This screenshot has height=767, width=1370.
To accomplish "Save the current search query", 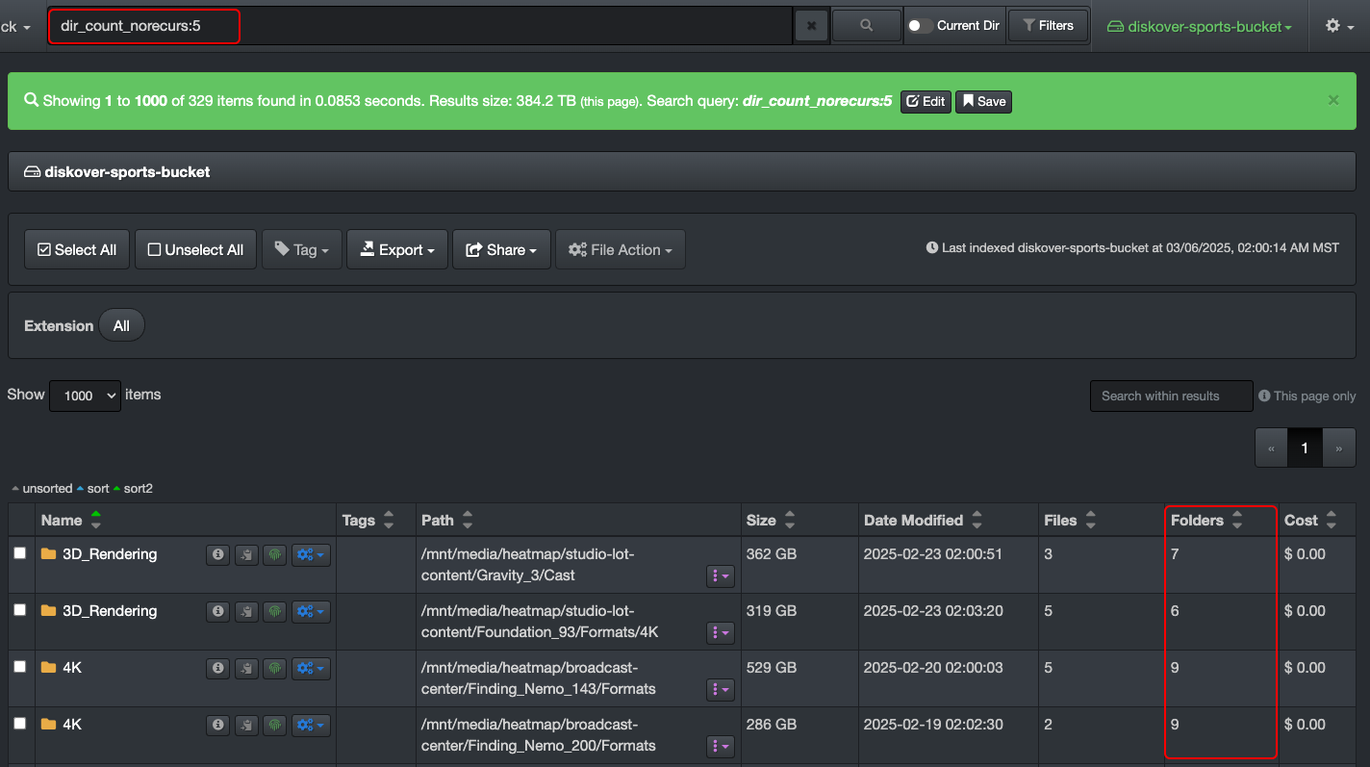I will point(983,102).
